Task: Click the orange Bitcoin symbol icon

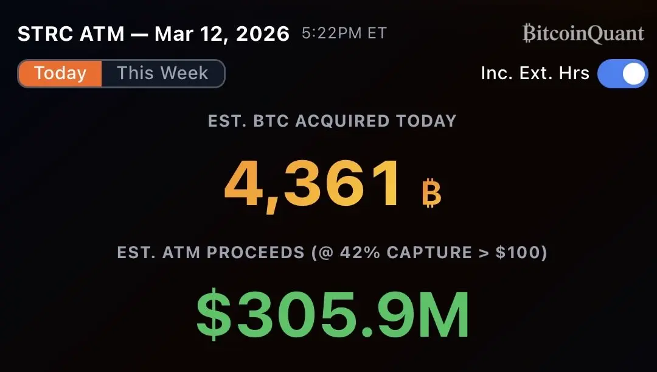Action: (x=431, y=193)
